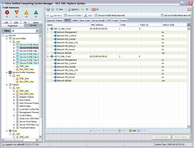This screenshot has width=194, height=148.
Task: Select Network VM_Data_178 under vNIC A_Side_Trunk
Action: [67, 43]
